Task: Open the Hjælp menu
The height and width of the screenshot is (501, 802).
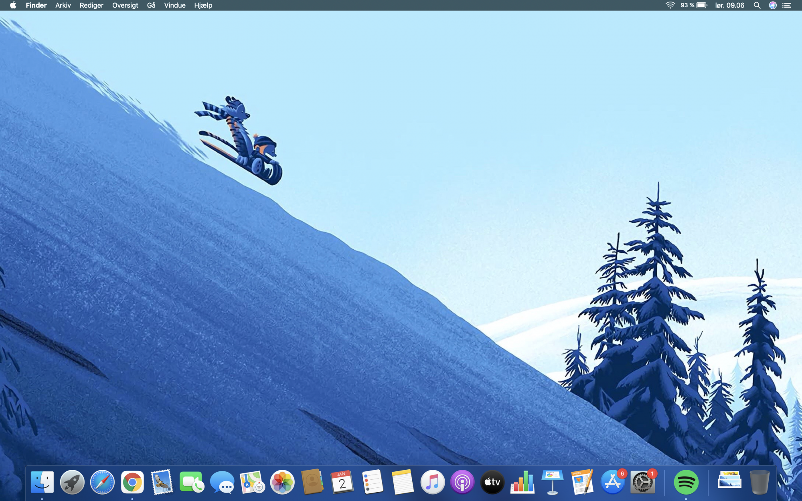Action: point(203,5)
